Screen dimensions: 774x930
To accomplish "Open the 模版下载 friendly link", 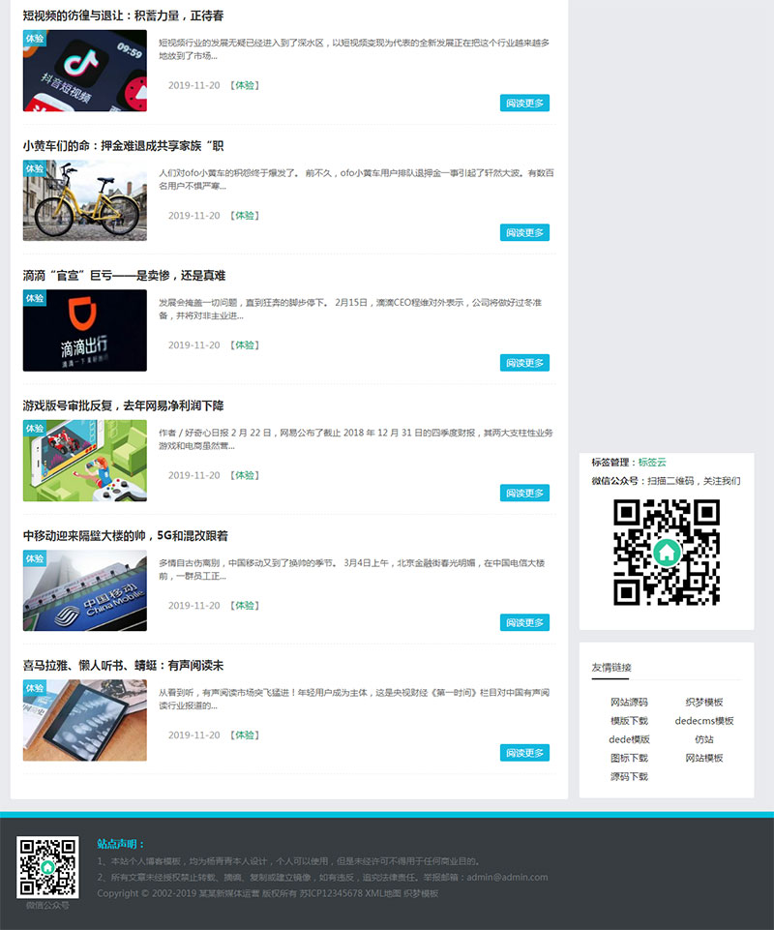I will pyautogui.click(x=629, y=721).
